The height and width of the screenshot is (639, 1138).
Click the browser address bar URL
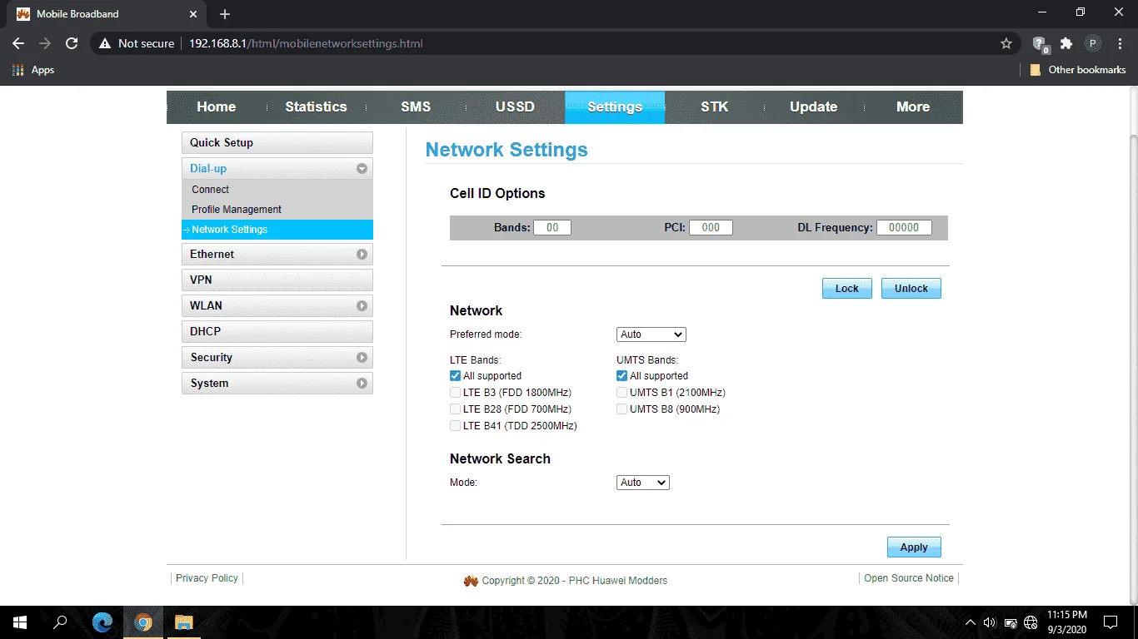[x=306, y=43]
